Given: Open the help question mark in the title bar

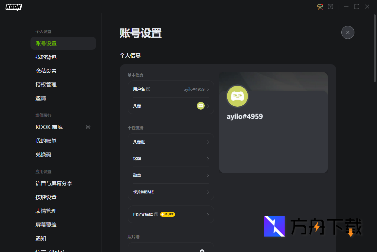Looking at the screenshot, I should (x=330, y=7).
